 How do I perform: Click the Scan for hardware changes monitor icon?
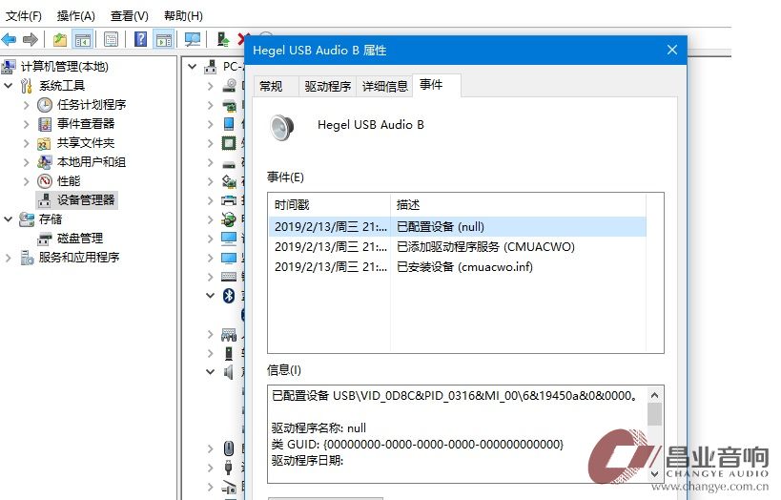point(193,39)
